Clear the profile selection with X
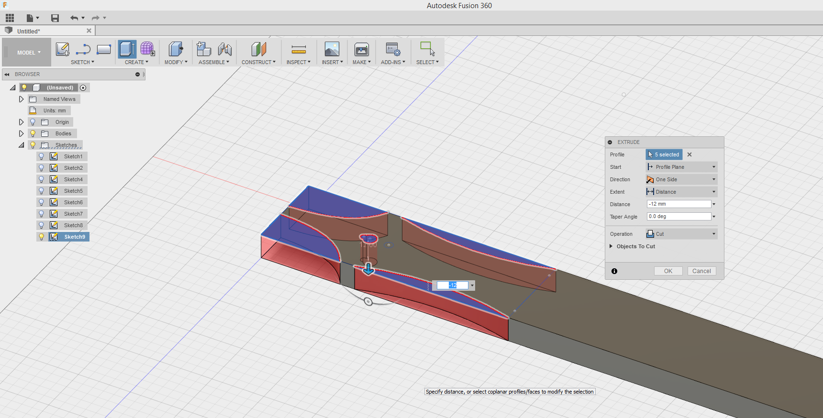Screen dimensions: 823x418 690,154
